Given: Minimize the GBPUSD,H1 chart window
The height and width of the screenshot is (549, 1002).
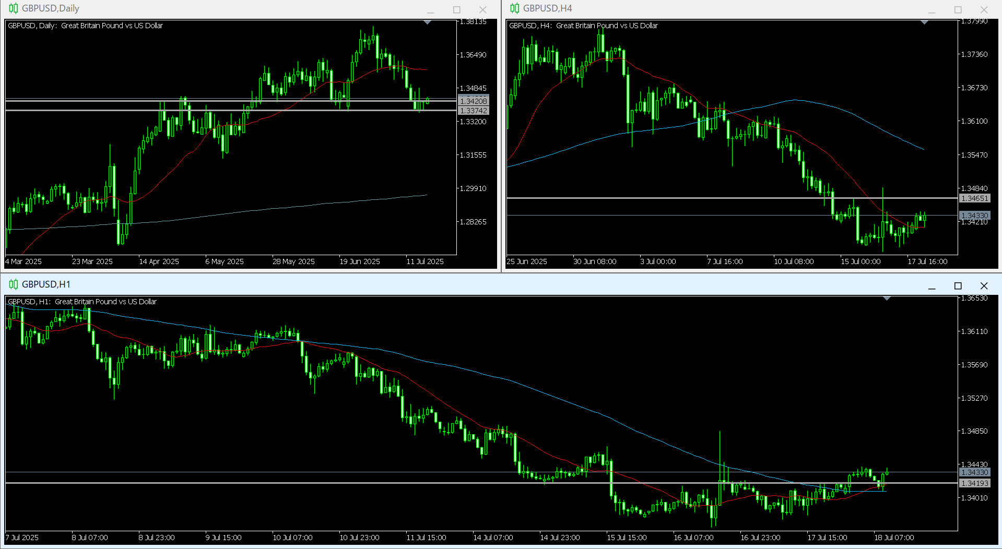Looking at the screenshot, I should 932,286.
